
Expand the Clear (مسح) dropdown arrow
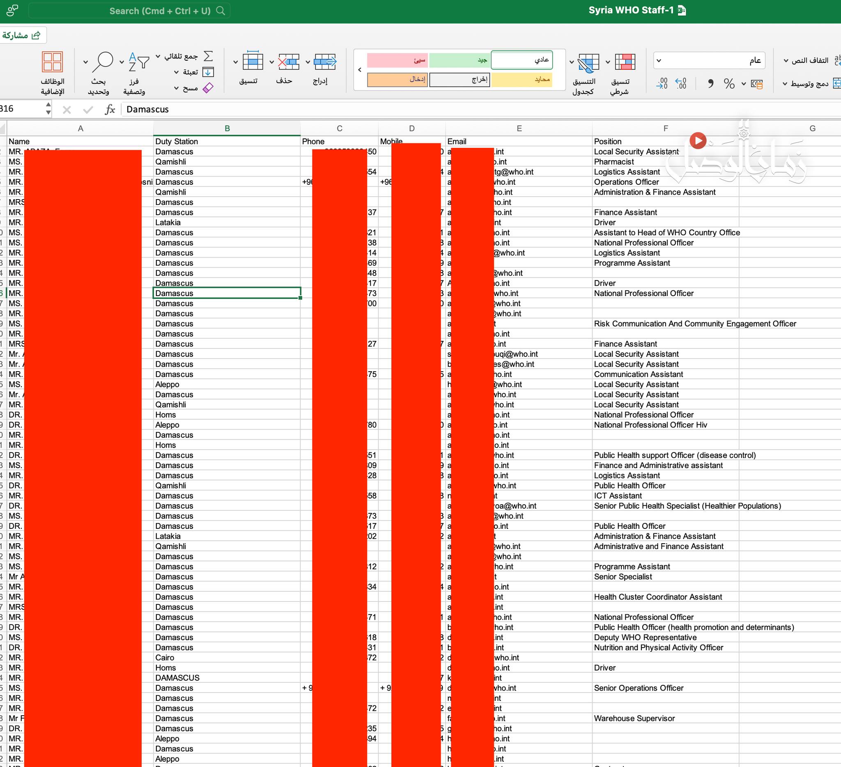pos(176,88)
